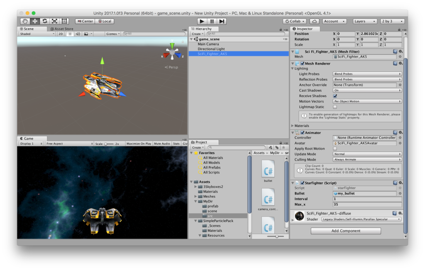Image resolution: width=425 pixels, height=270 pixels.
Task: Toggle 2D scene view mode
Action: click(61, 34)
